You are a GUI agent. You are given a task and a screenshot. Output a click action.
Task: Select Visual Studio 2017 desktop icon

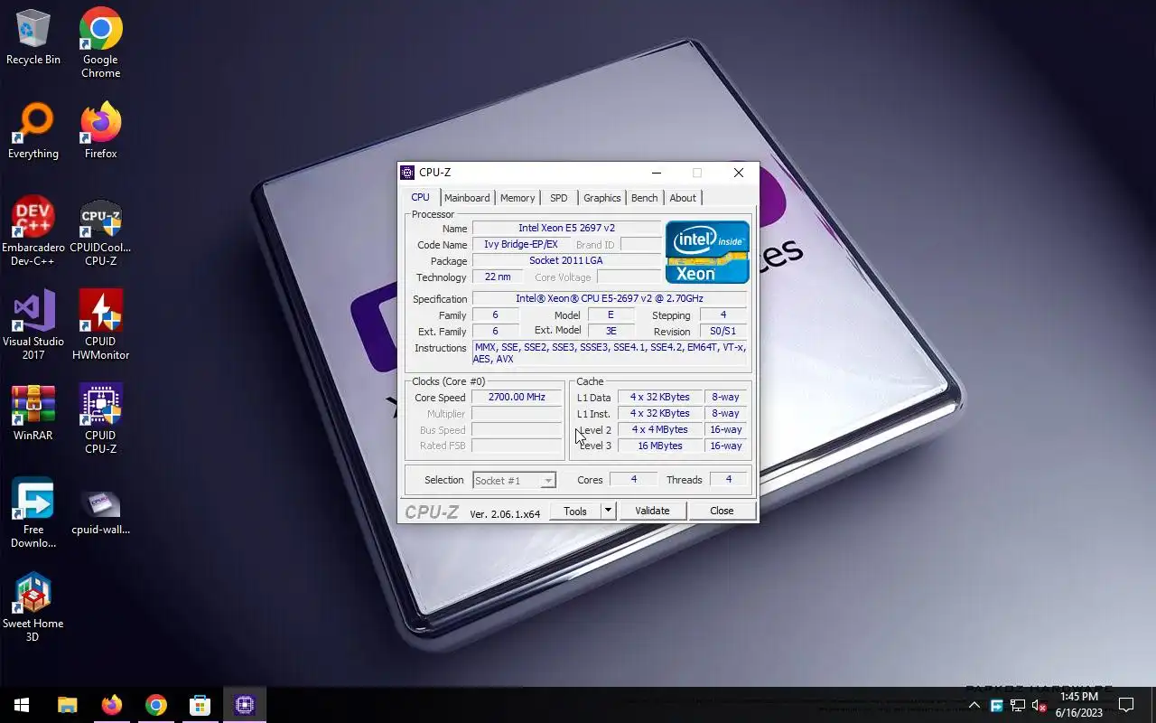(33, 325)
